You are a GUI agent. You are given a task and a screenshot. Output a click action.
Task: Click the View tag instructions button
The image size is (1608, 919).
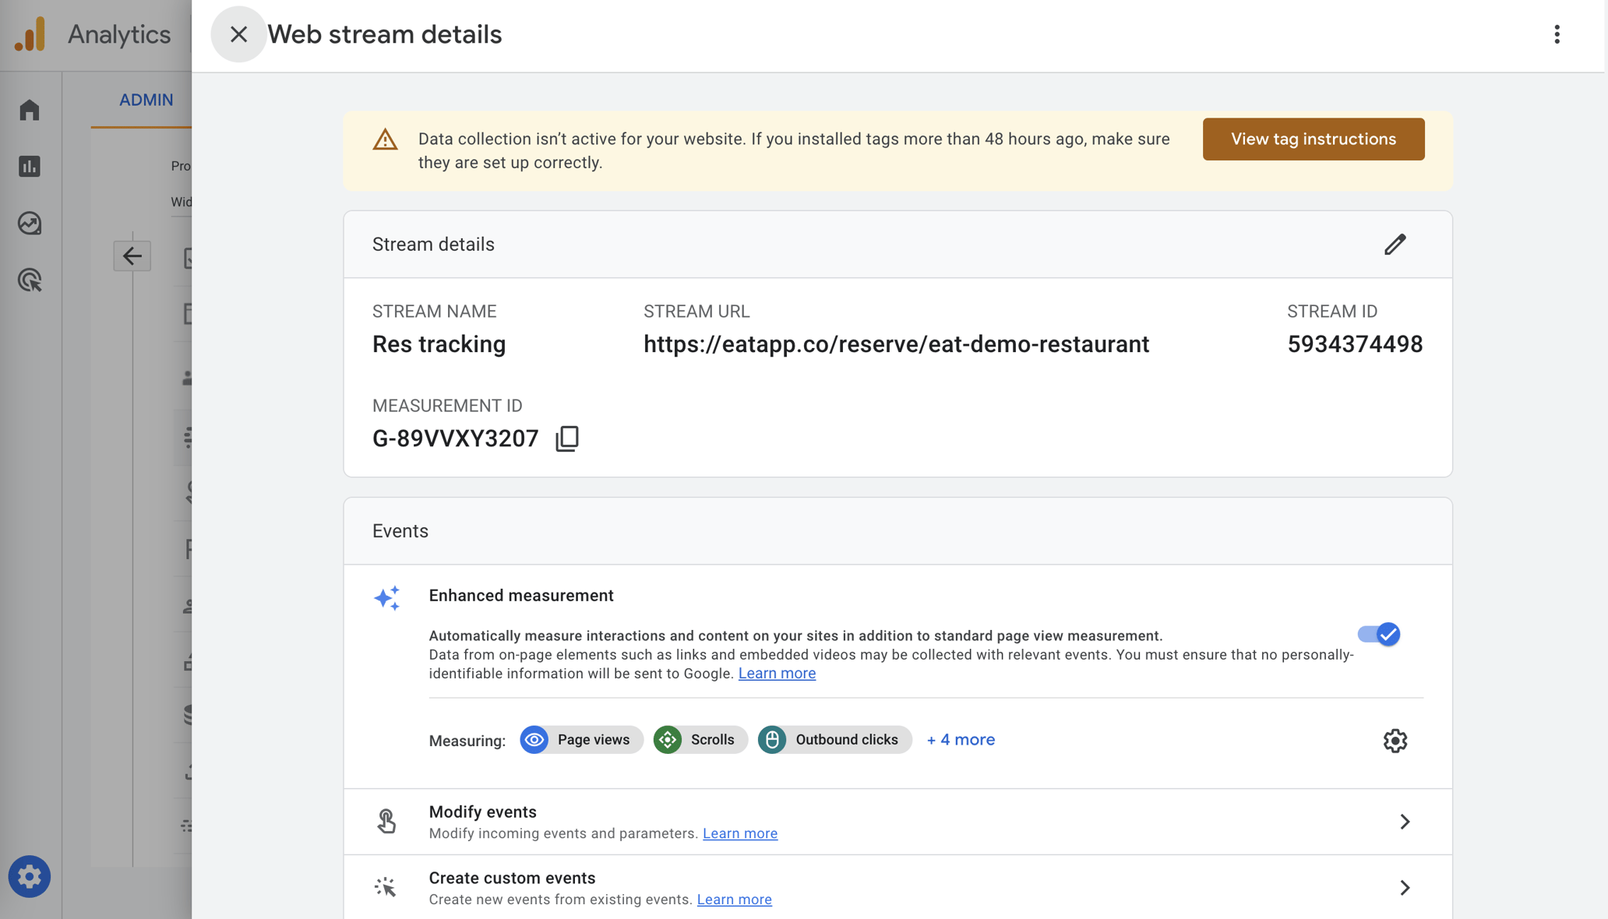1313,139
